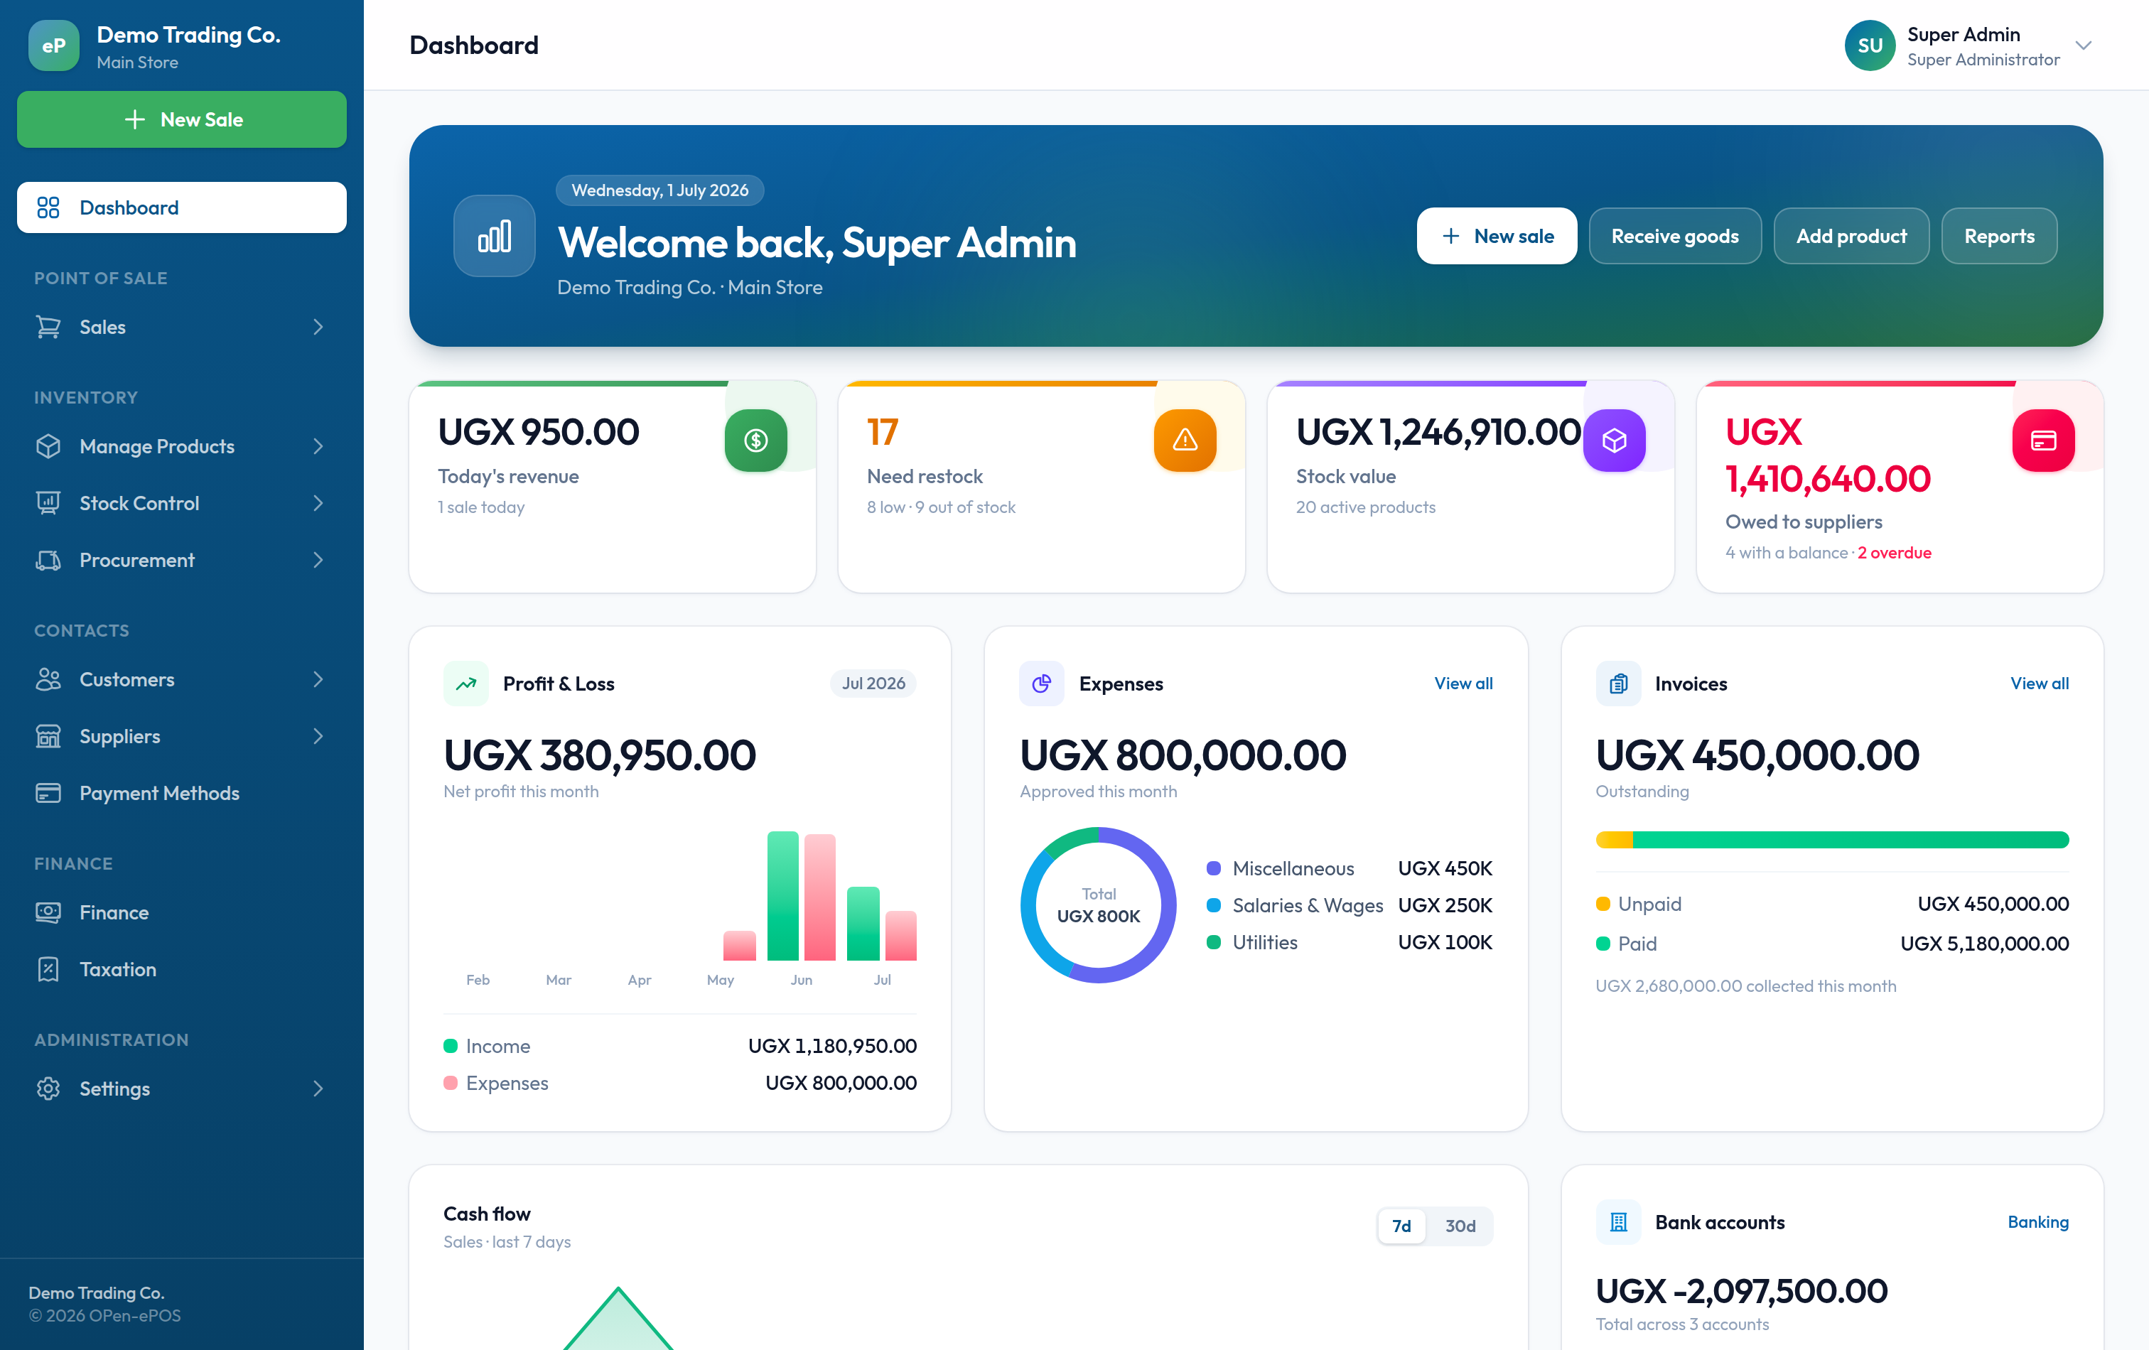Viewport: 2149px width, 1350px height.
Task: Expand the Customers submenu chevron
Action: pyautogui.click(x=318, y=680)
